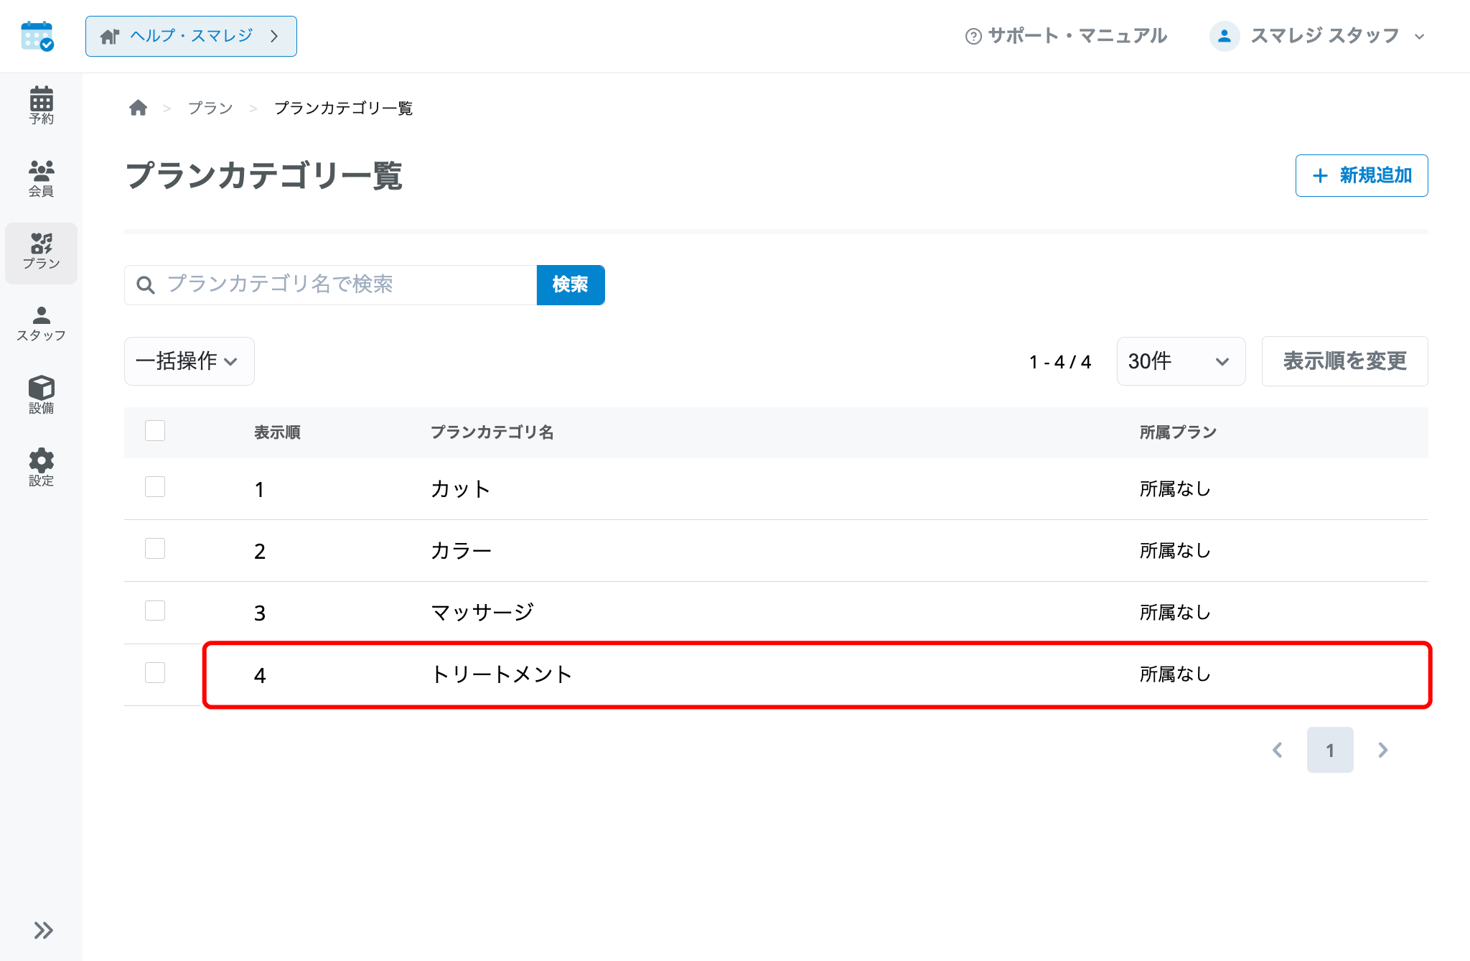Click the calendar app logo icon

click(37, 36)
